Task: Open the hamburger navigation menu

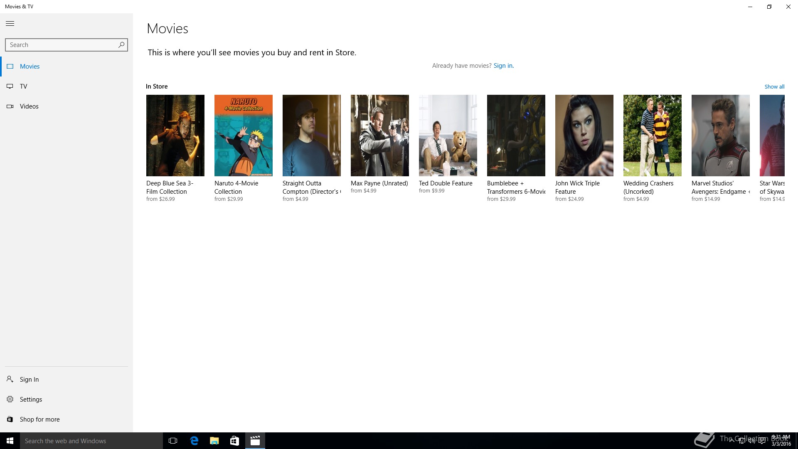Action: coord(10,24)
